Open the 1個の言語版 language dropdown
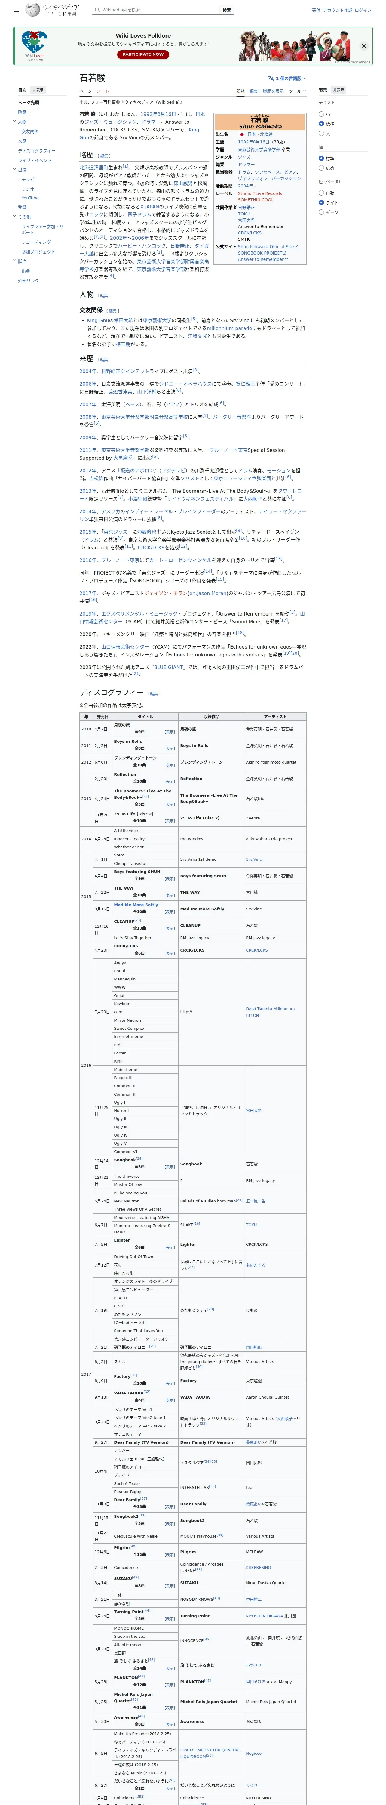 pos(286,79)
